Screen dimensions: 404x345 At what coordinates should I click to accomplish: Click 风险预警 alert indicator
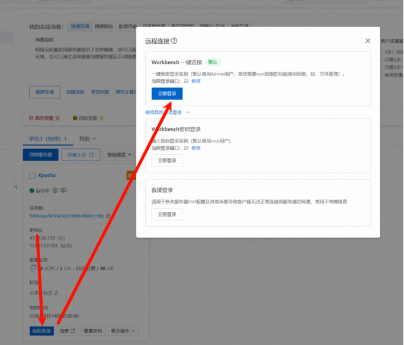point(88,118)
